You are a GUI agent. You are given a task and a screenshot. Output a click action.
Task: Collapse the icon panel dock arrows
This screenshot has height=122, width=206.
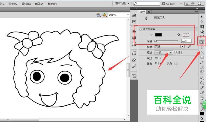(137, 8)
